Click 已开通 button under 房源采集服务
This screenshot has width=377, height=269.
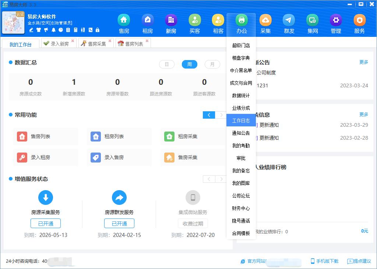45,223
